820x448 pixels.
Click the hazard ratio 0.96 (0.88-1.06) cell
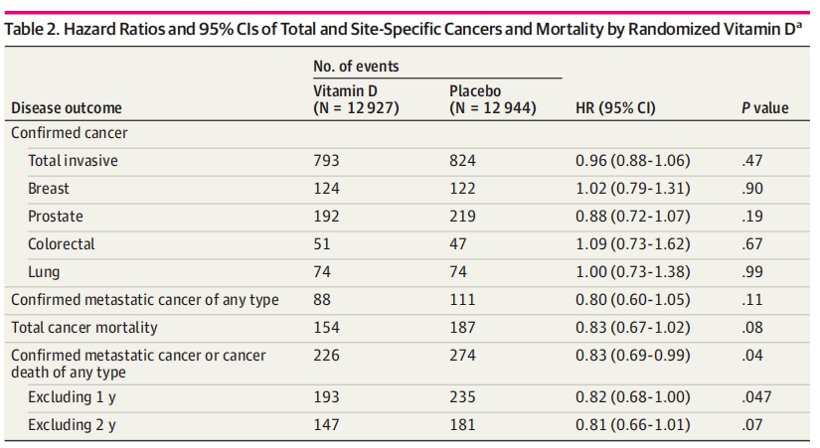click(x=633, y=160)
